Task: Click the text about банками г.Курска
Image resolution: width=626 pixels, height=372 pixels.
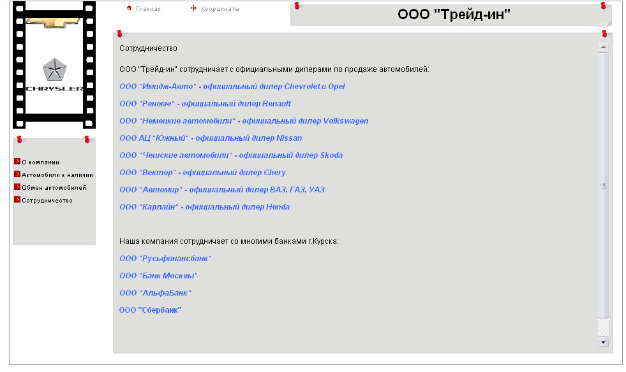Action: click(x=228, y=241)
